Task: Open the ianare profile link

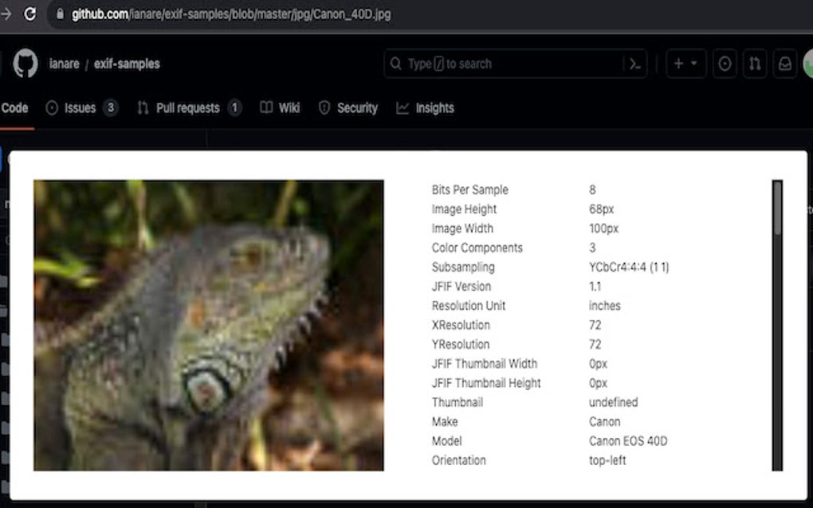Action: click(65, 64)
